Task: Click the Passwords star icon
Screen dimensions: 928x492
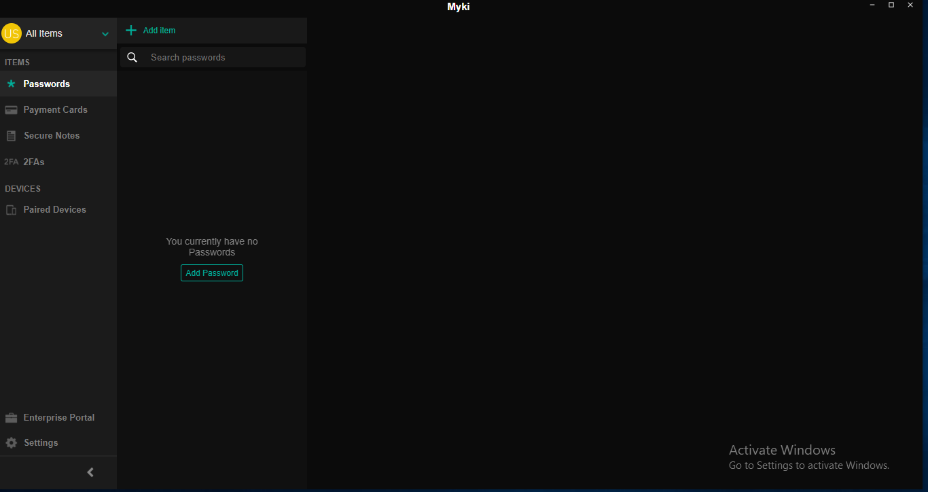Action: pos(11,84)
